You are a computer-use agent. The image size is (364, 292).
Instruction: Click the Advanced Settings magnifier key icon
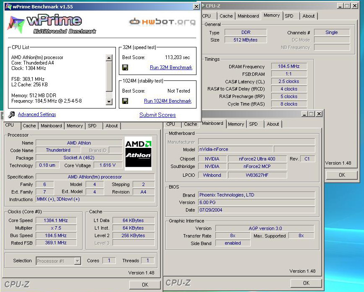pos(11,114)
